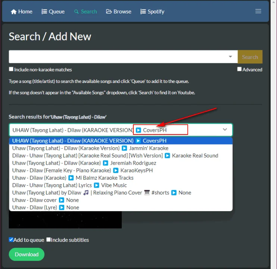Expand the available songs dropdown arrow
Viewport: 277px width, 269px height.
coord(230,57)
